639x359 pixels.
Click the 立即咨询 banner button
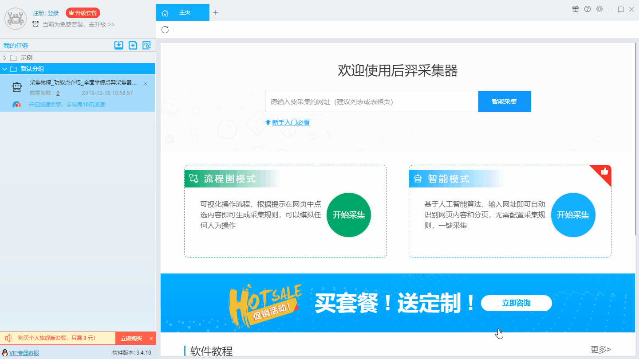coord(517,303)
